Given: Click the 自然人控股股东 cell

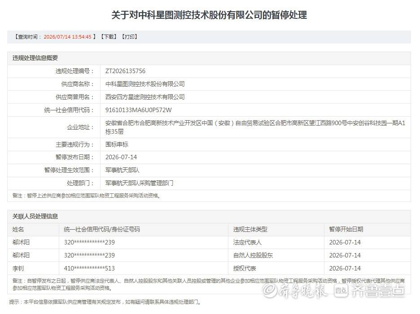Looking at the screenshot, I should pos(253,255).
